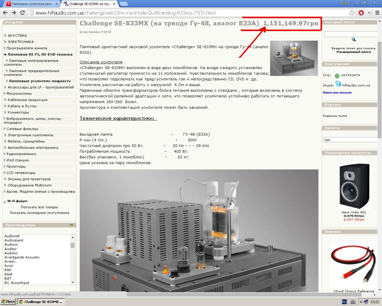The image size is (382, 306).
Task: Open the keyboard tray icon in the taskbar
Action: click(352, 302)
